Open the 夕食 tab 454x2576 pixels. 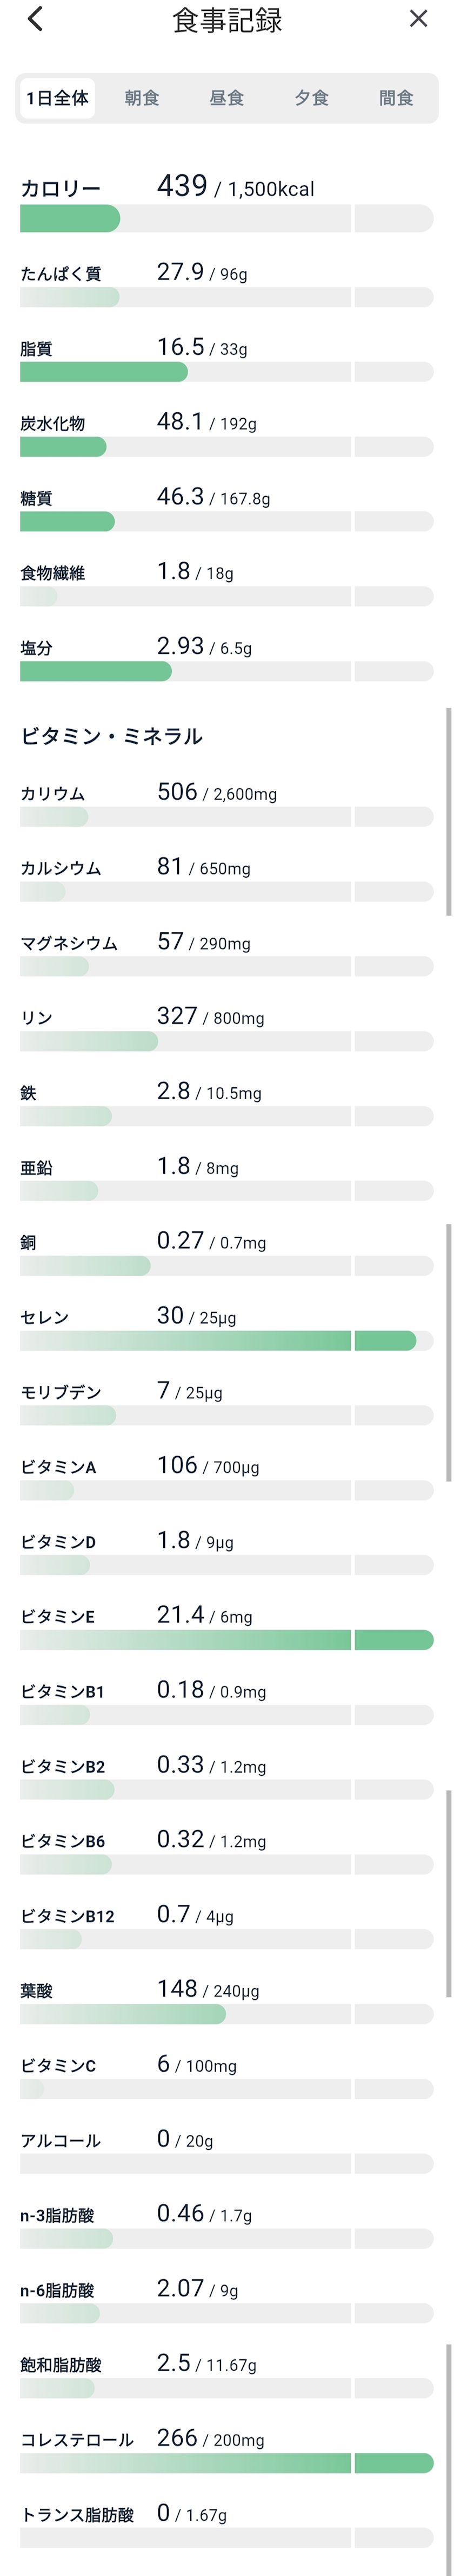pyautogui.click(x=311, y=98)
